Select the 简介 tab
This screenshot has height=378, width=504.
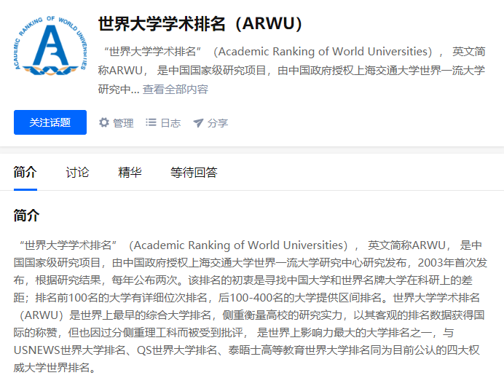(25, 173)
